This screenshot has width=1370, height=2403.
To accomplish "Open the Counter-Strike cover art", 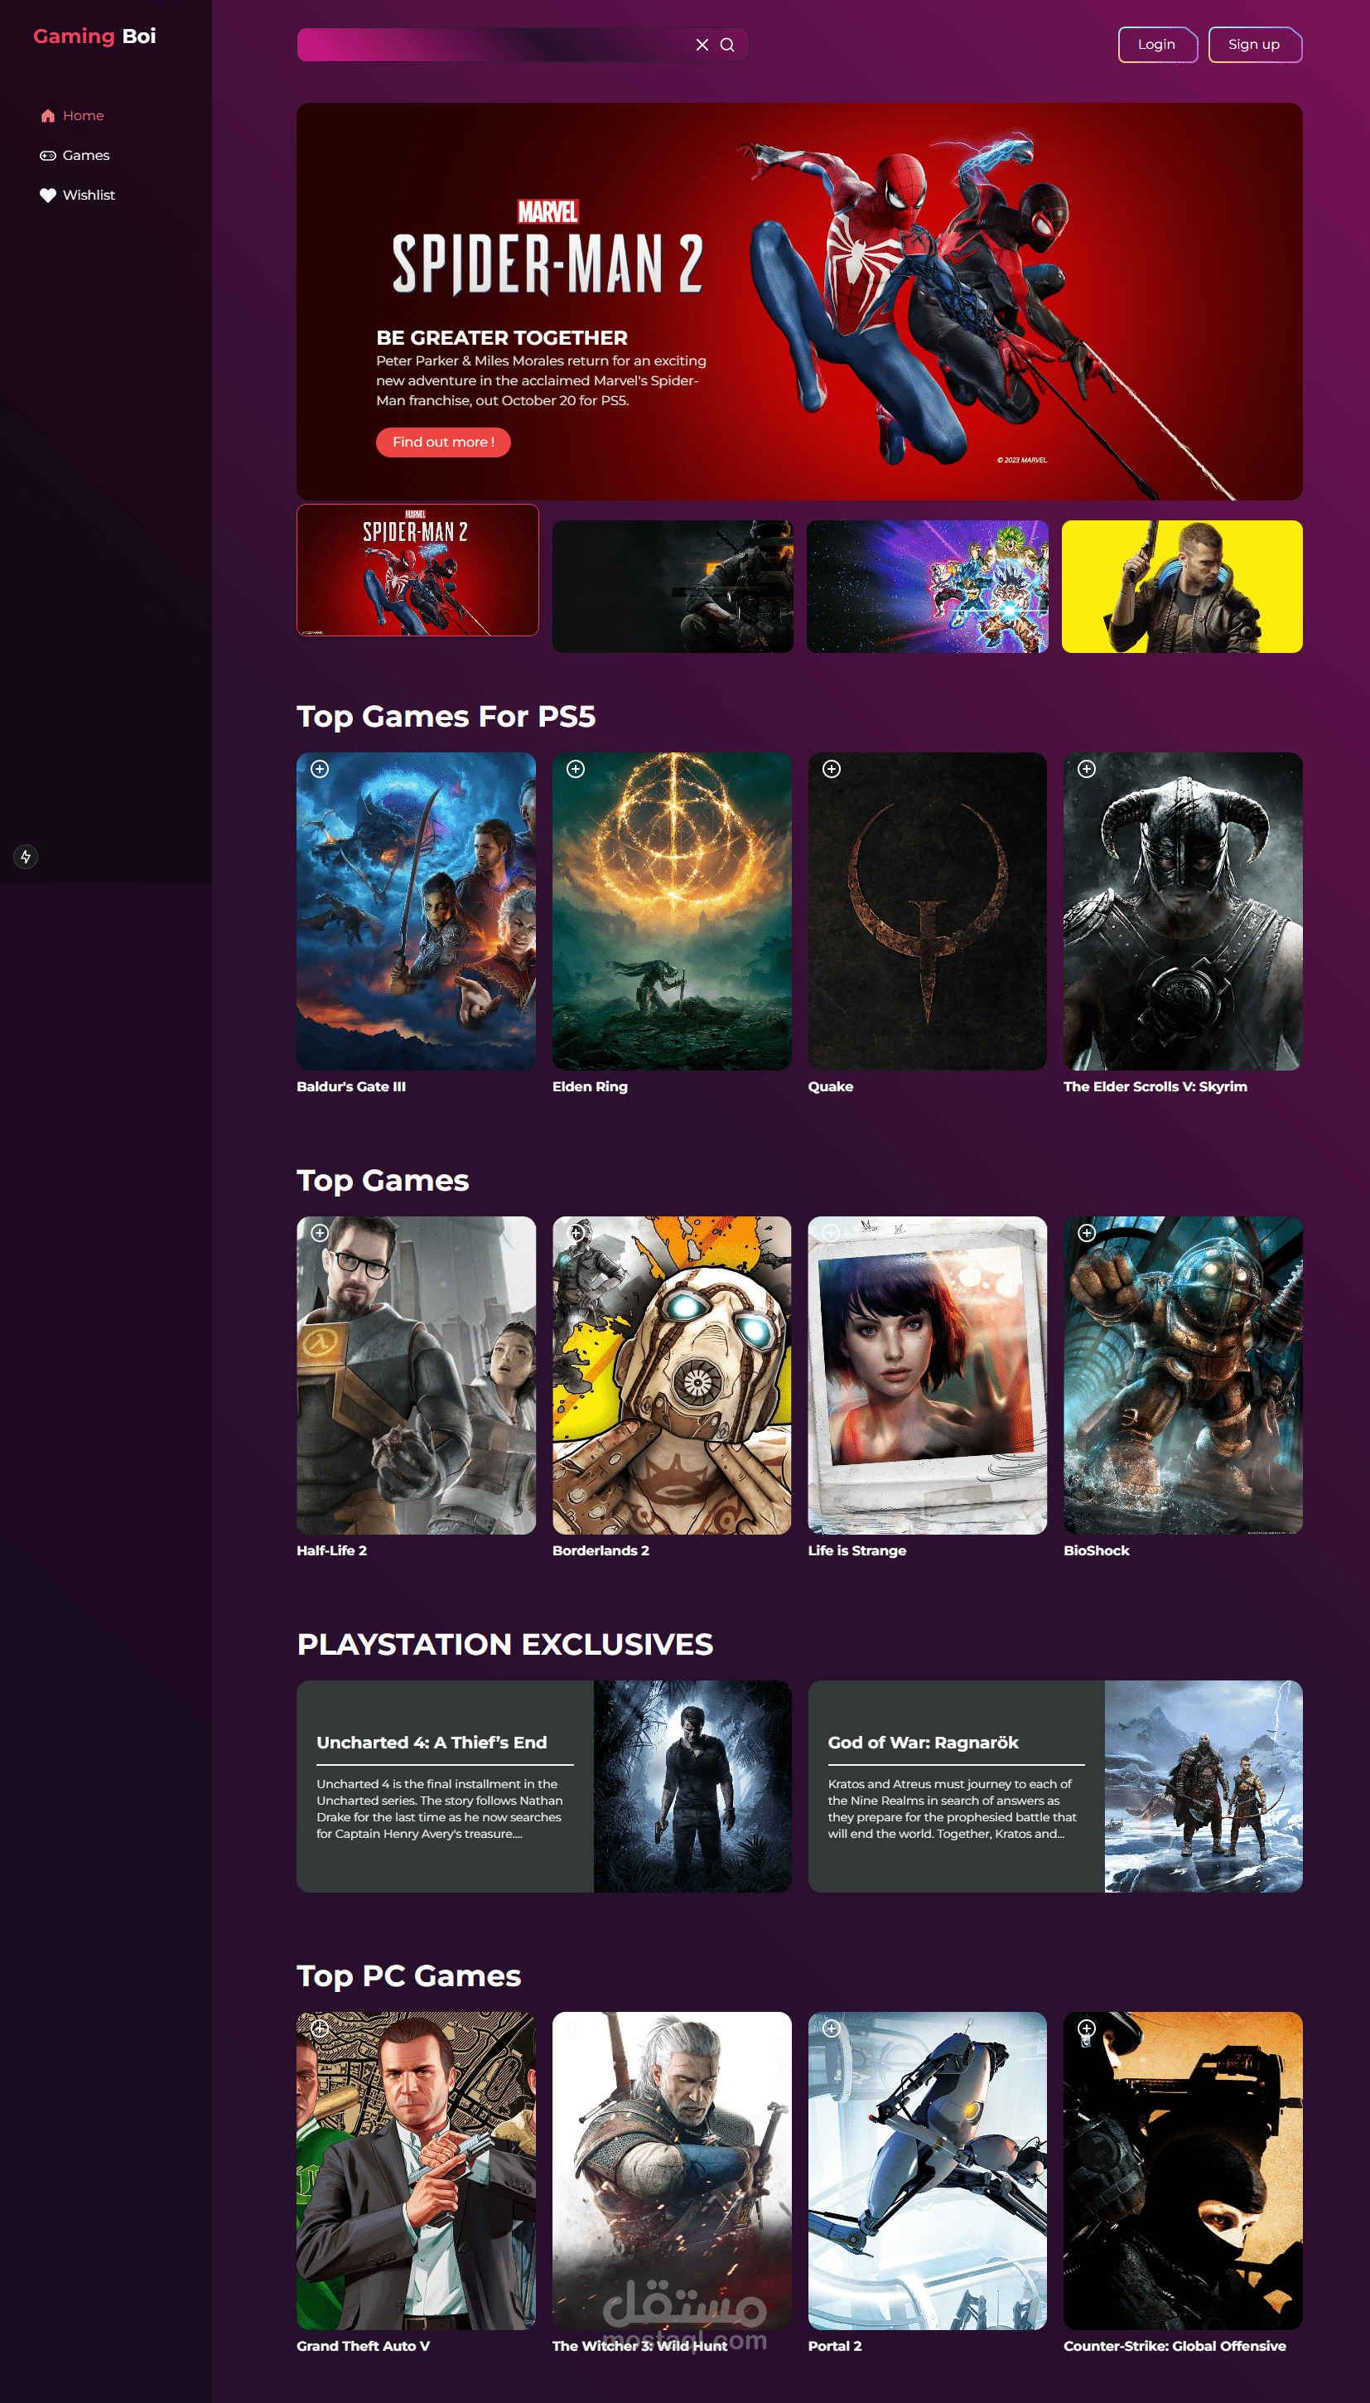I will click(x=1183, y=2170).
